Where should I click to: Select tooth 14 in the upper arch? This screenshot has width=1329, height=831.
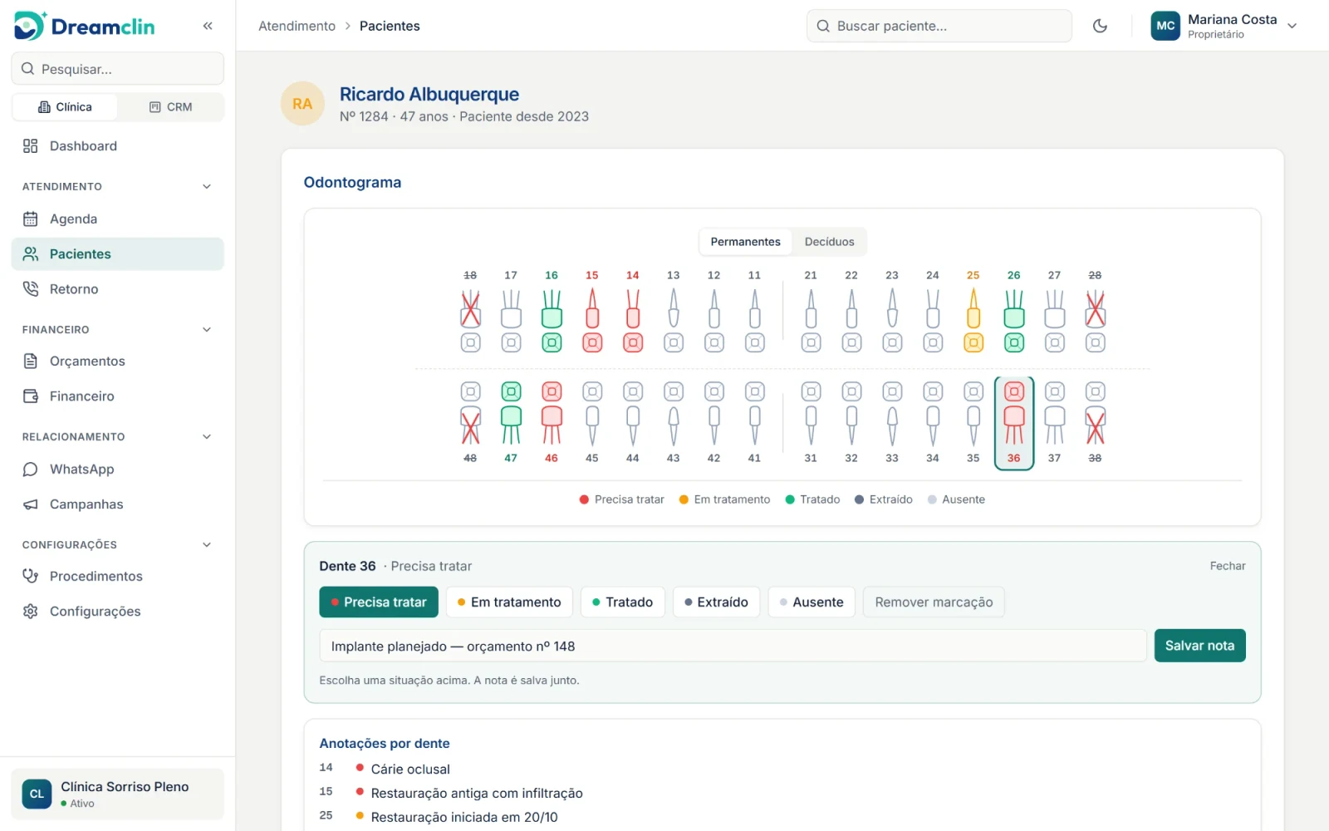pos(633,311)
